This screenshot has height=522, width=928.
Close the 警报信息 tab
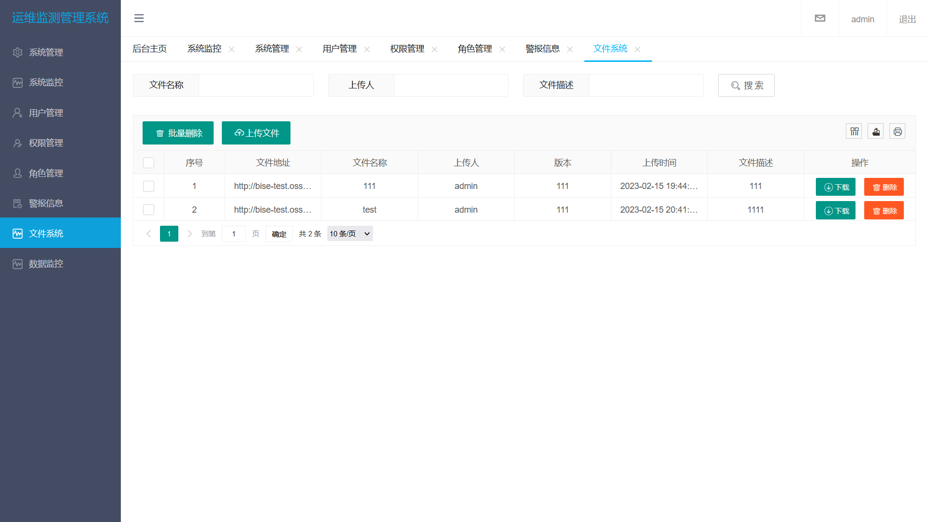pos(570,49)
